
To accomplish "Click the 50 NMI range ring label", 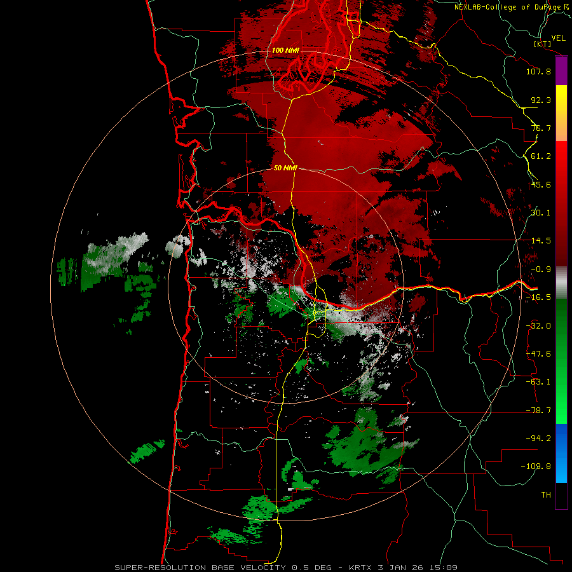I will click(285, 168).
